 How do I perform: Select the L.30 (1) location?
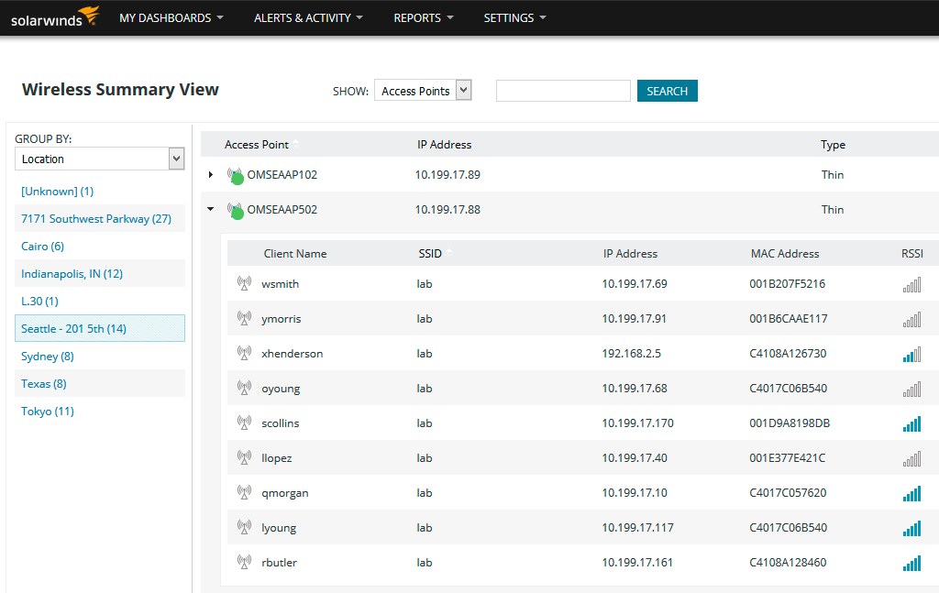[39, 301]
